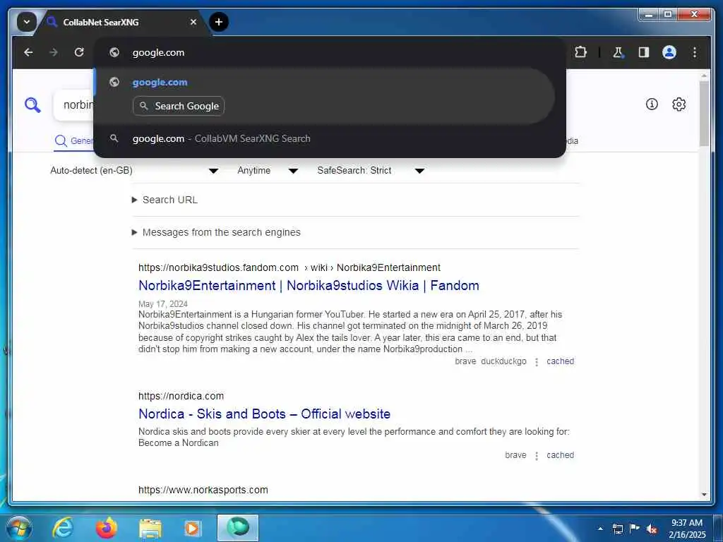
Task: Go back using the browser back arrow
Action: coord(28,52)
